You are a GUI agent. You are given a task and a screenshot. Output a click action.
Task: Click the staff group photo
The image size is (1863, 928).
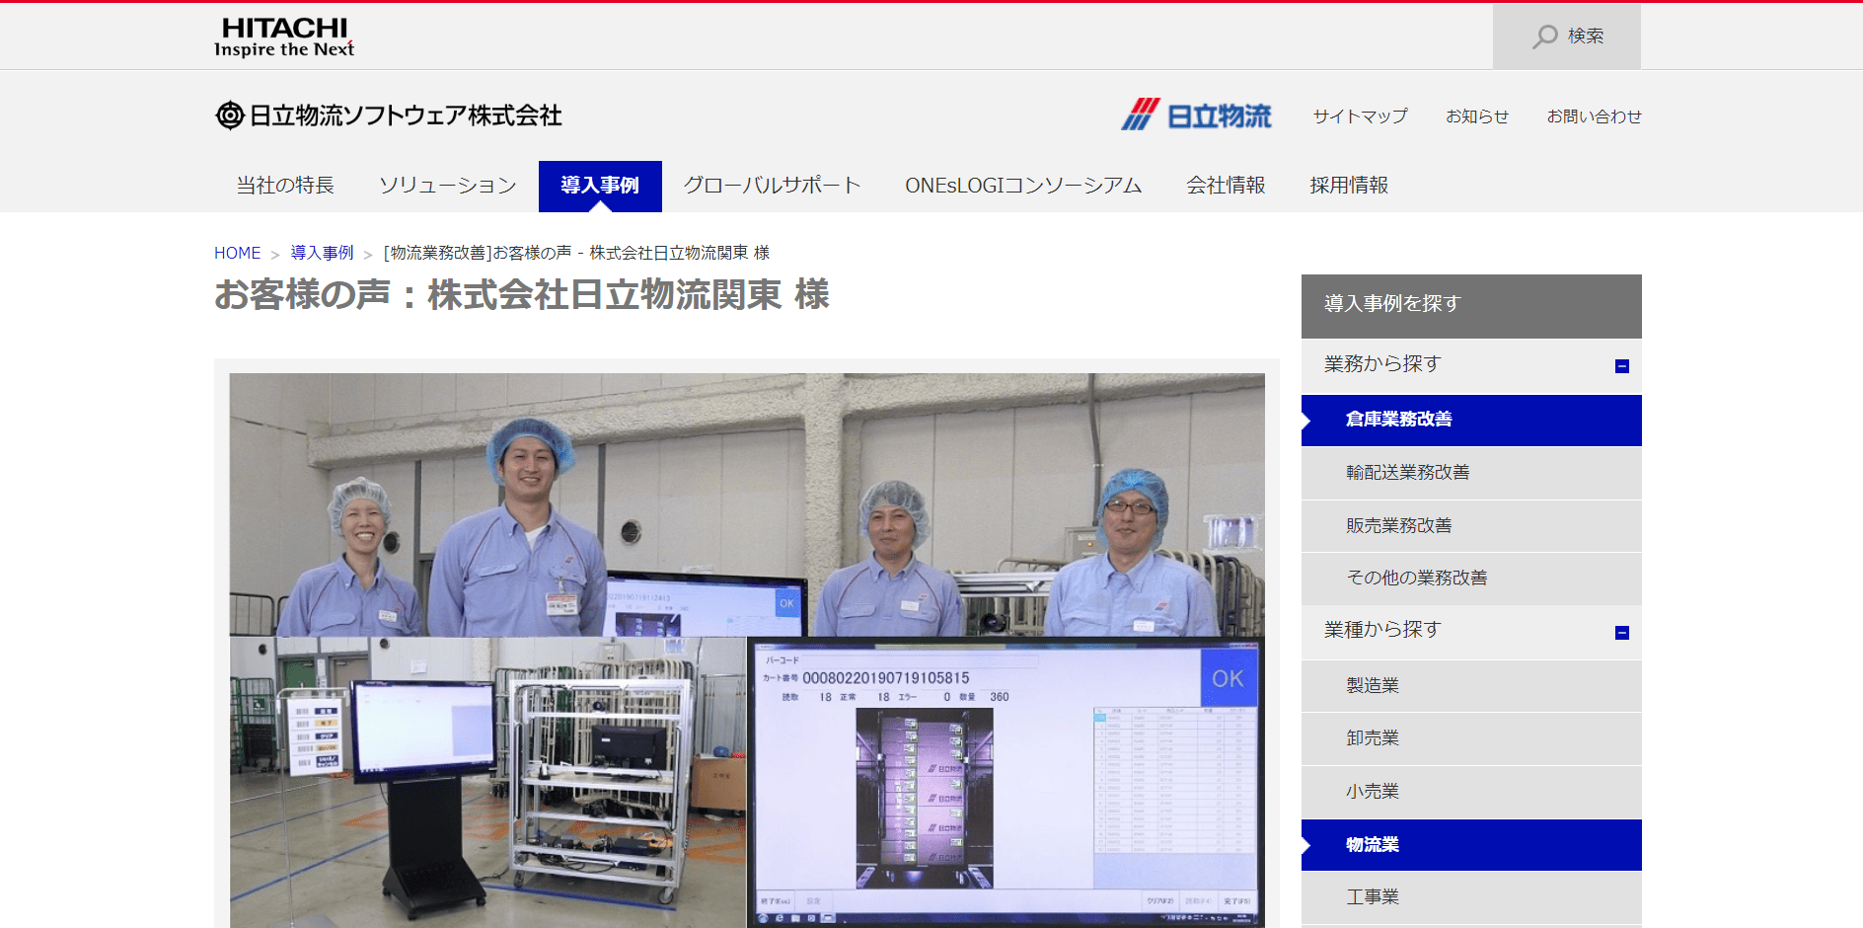[747, 504]
